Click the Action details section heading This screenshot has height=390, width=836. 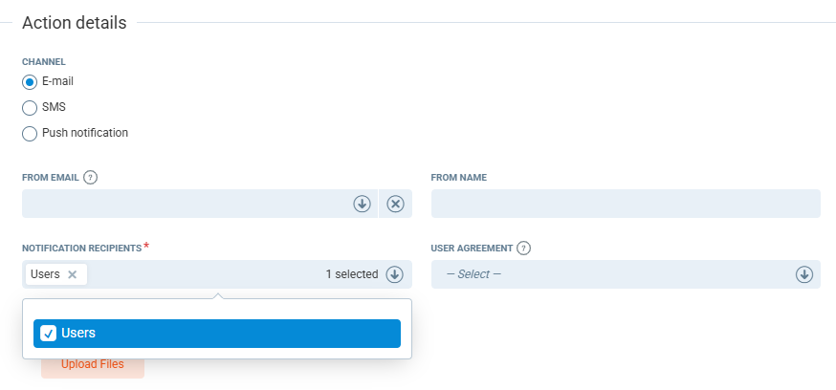(x=75, y=23)
